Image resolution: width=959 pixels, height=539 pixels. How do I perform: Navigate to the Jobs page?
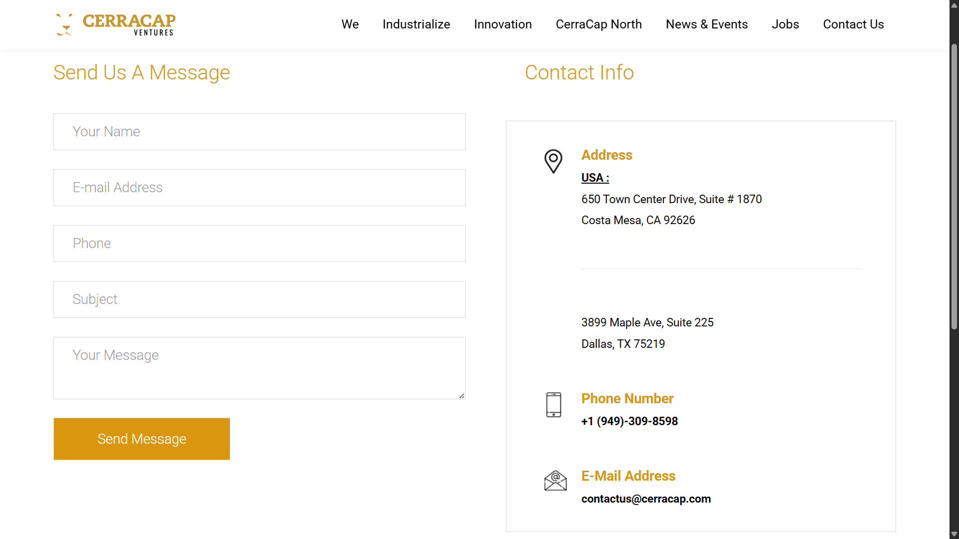click(x=785, y=24)
